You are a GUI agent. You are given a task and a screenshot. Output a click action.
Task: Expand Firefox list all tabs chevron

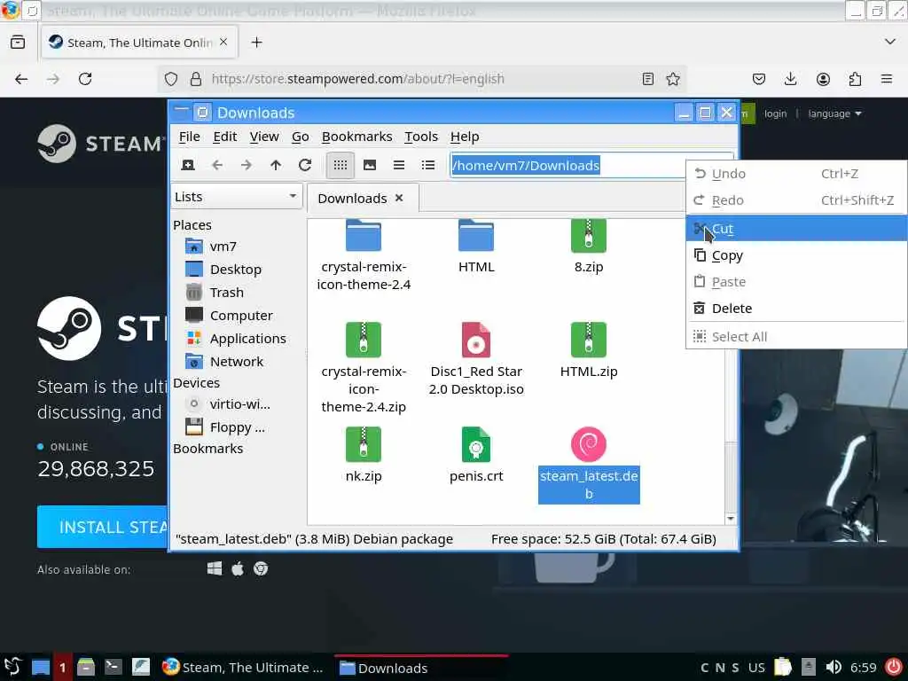click(890, 42)
